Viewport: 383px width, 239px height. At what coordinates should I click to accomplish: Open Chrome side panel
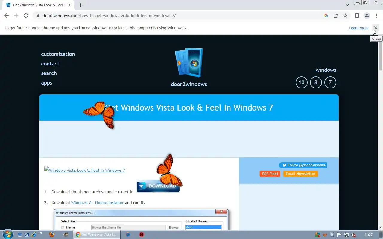pos(357,16)
